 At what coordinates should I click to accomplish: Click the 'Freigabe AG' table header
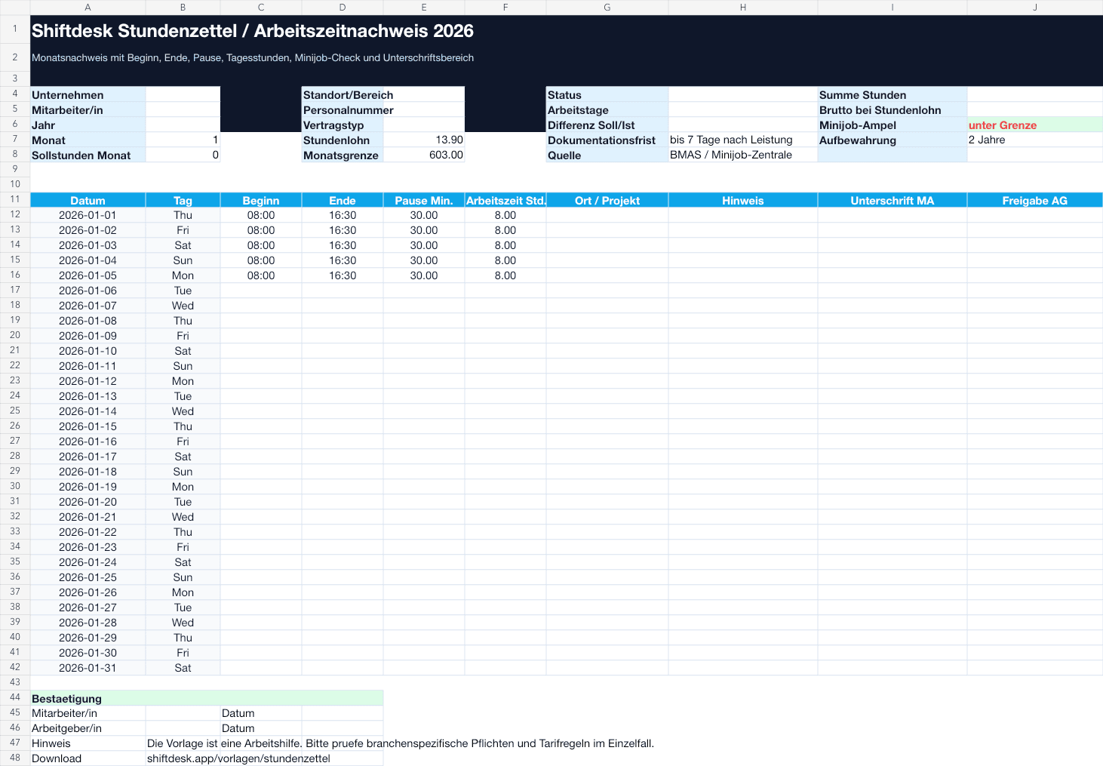point(1035,200)
